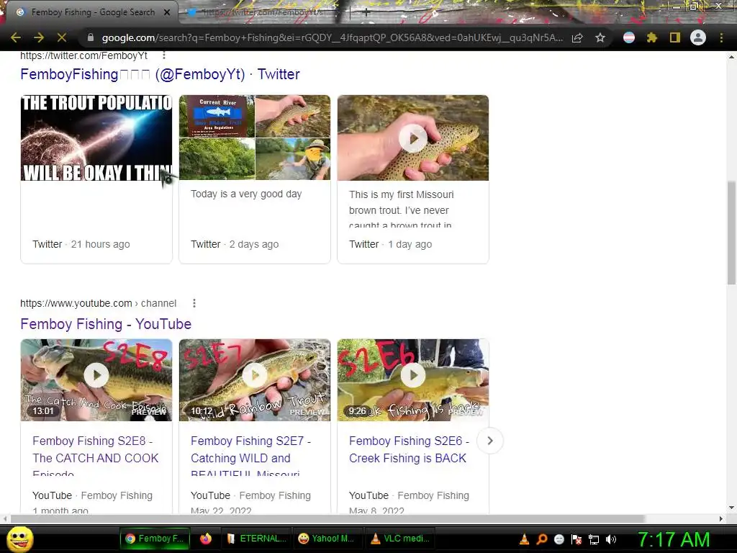Screen dimensions: 737x553
Task: Click the scroll up arrow
Action: click(731, 57)
